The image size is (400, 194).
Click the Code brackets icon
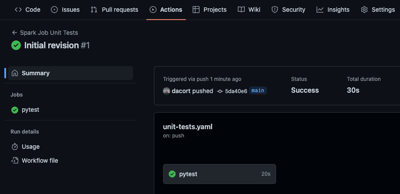tap(18, 10)
